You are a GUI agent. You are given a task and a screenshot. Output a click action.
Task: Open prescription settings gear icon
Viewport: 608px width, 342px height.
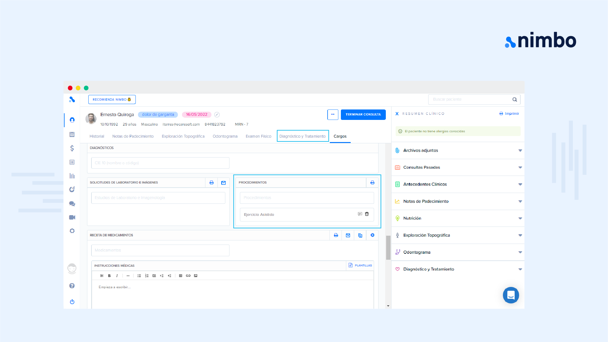tap(372, 235)
